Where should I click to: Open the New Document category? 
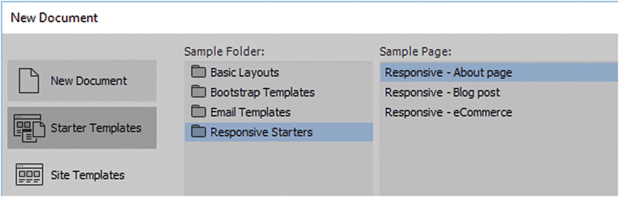tap(89, 81)
